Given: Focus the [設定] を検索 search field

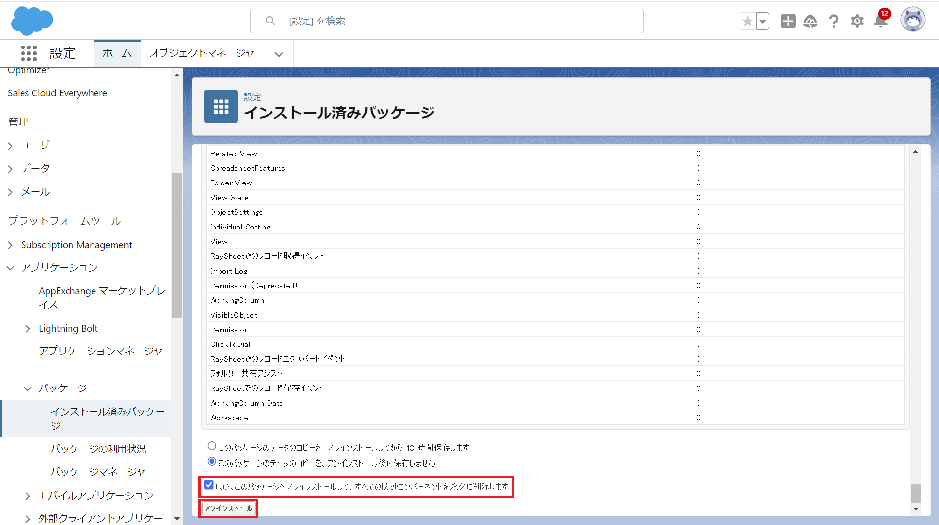Looking at the screenshot, I should [446, 21].
